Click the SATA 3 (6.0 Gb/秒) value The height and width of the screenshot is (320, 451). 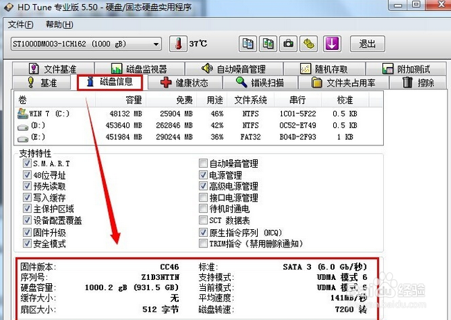(x=325, y=267)
